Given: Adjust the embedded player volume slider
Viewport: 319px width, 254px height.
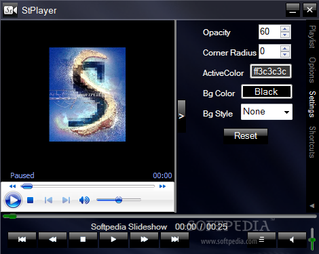Looking at the screenshot, I should pyautogui.click(x=119, y=200).
